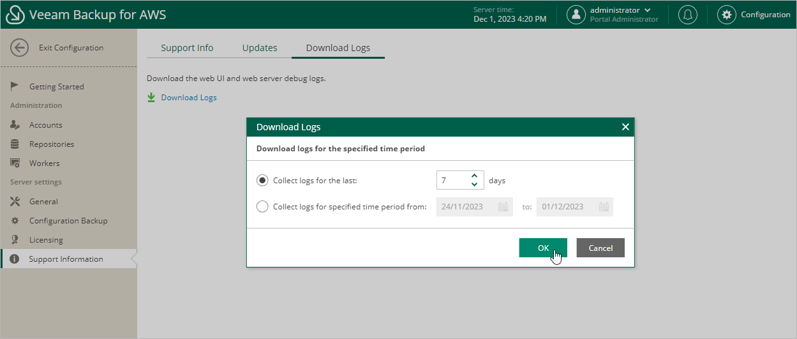Click the Download Logs link

(x=189, y=98)
